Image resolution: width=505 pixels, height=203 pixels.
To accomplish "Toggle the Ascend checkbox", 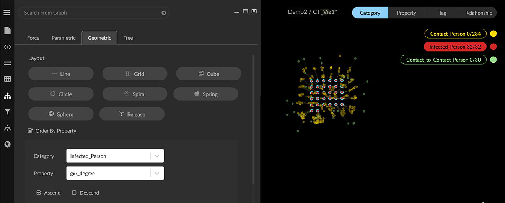I will pos(39,193).
